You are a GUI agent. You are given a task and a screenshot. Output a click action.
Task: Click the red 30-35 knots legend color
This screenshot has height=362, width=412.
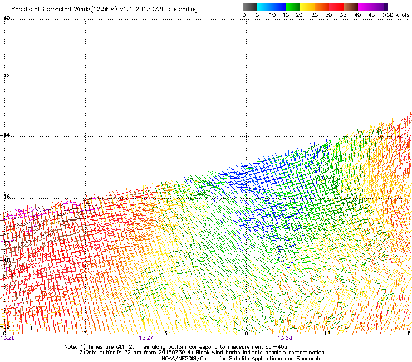click(x=336, y=7)
